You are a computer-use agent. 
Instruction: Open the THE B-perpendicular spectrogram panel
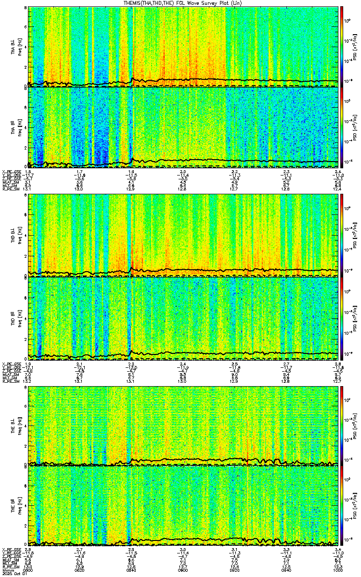pyautogui.click(x=183, y=426)
